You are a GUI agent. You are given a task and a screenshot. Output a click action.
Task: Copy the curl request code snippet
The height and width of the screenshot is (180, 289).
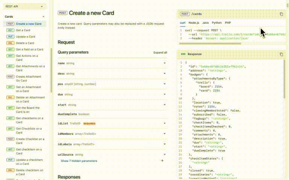(x=281, y=14)
